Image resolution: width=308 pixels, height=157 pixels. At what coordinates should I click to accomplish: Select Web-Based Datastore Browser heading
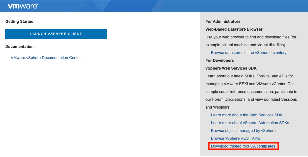(x=234, y=29)
